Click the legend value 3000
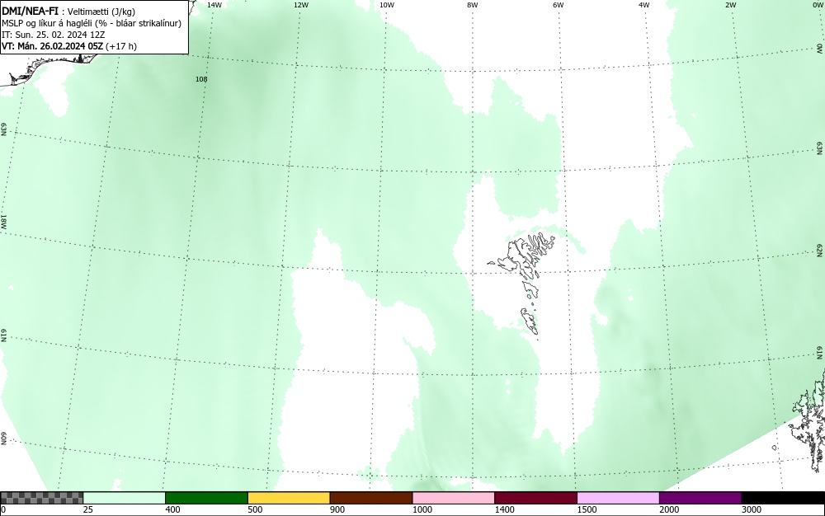 752,509
